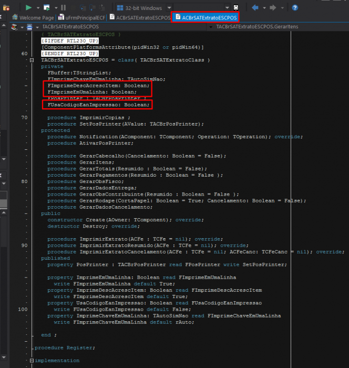The height and width of the screenshot is (368, 349).
Task: Click the project folder icon with red mark
Action: pos(6,8)
